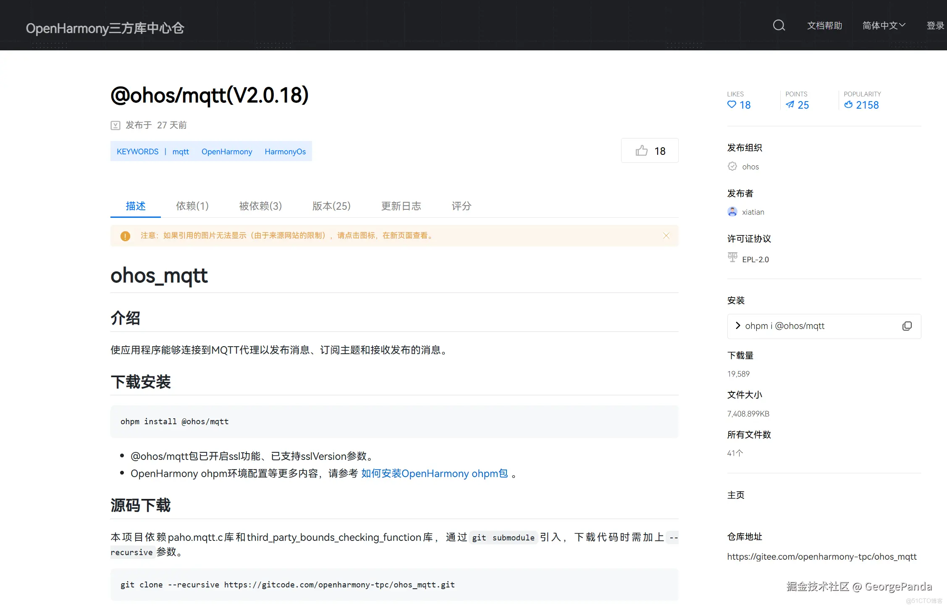Click the ohos organization verified badge icon
947x608 pixels.
732,167
